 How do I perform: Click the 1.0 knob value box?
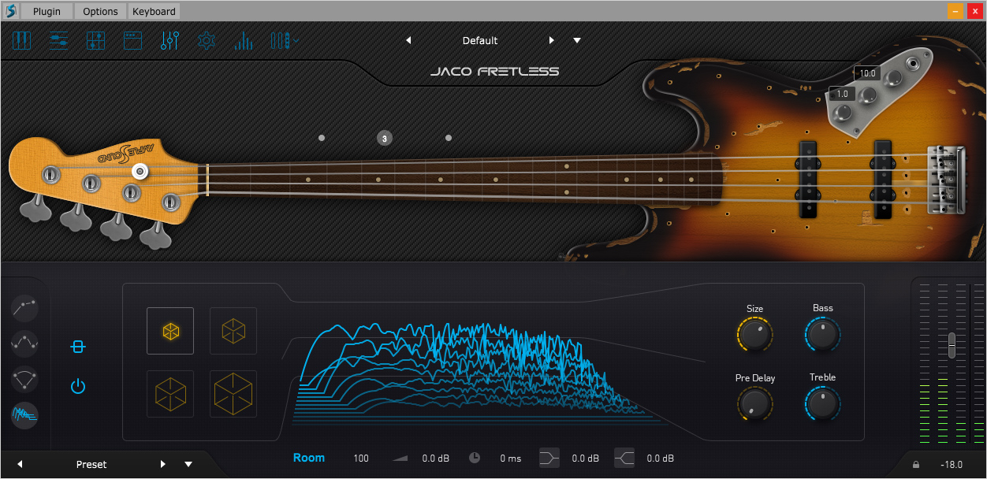pyautogui.click(x=843, y=94)
